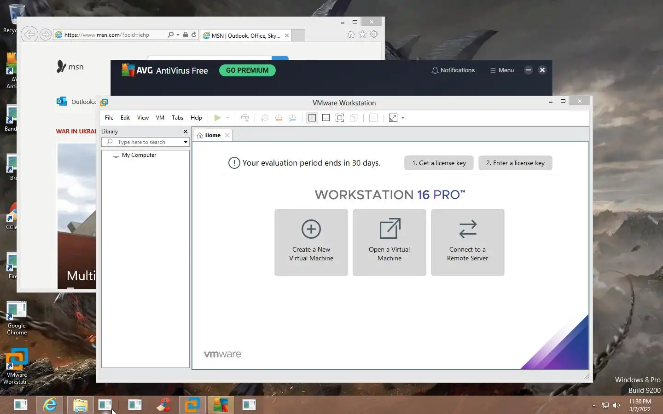Show hidden tray icons arrow
The width and height of the screenshot is (663, 414).
click(594, 405)
